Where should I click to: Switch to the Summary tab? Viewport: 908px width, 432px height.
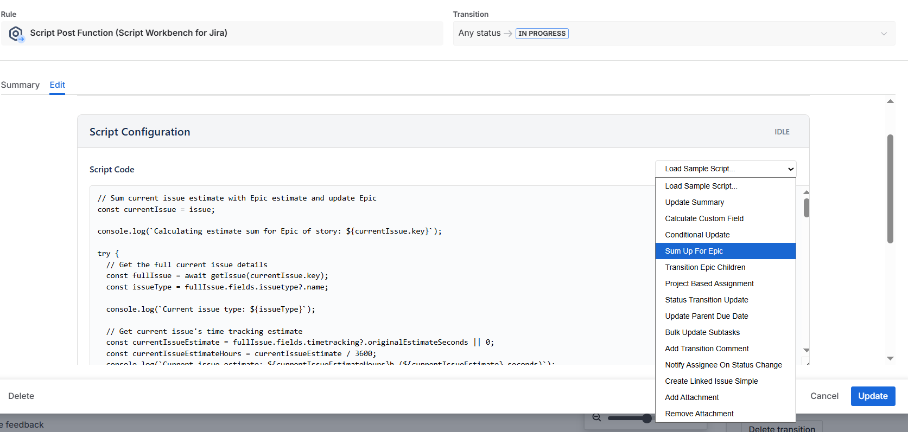pos(20,85)
